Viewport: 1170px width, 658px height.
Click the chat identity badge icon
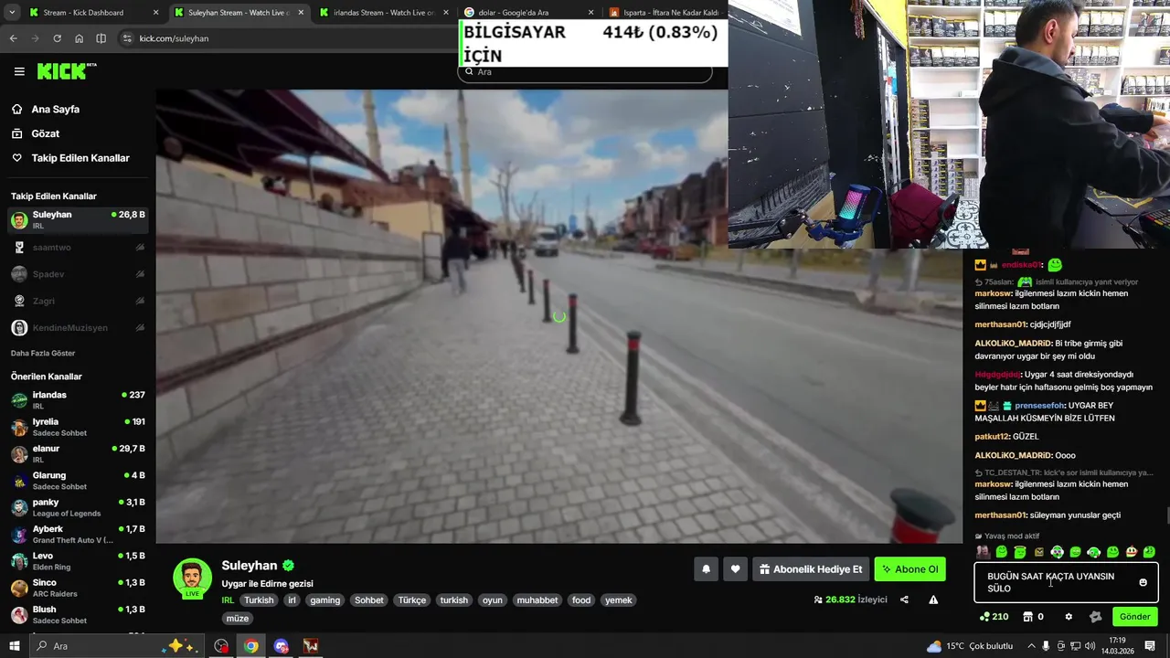(1096, 617)
